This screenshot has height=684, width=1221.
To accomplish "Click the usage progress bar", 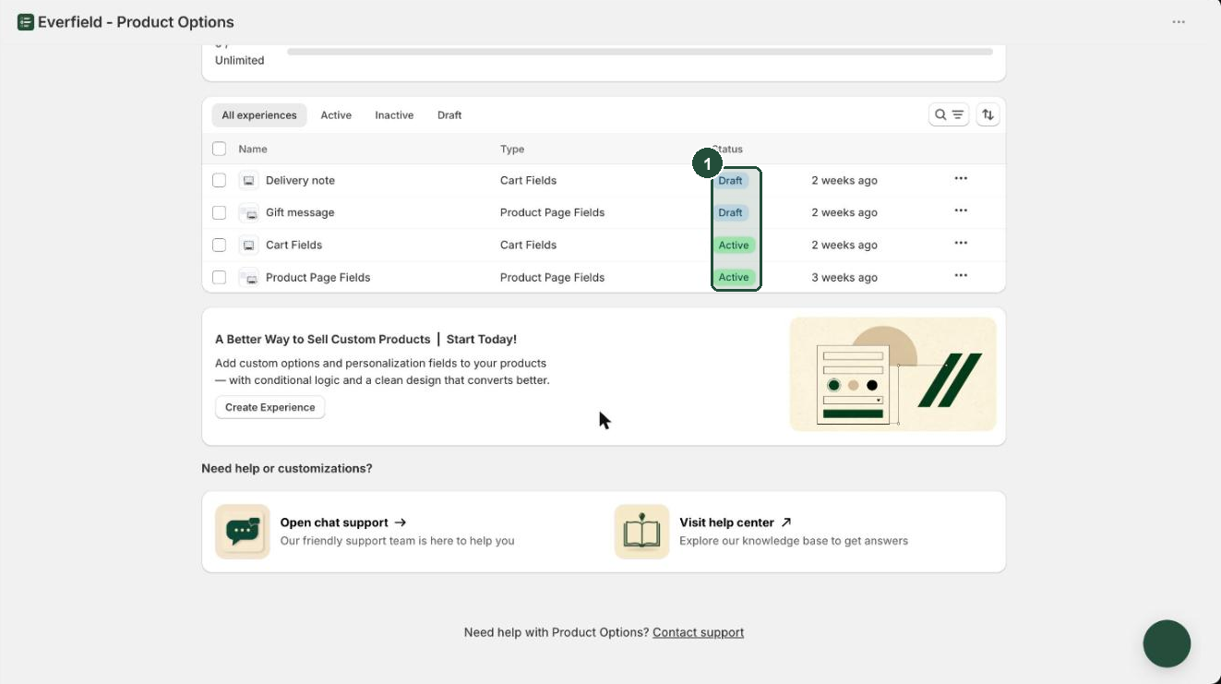I will point(640,52).
